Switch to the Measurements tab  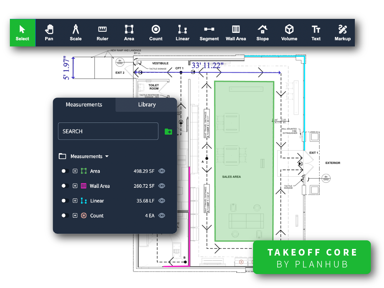coord(84,105)
